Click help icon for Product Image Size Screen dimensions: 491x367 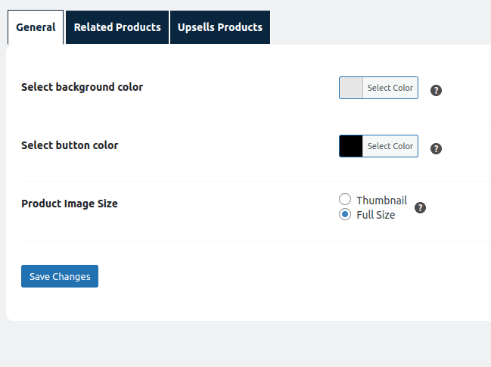pos(421,207)
